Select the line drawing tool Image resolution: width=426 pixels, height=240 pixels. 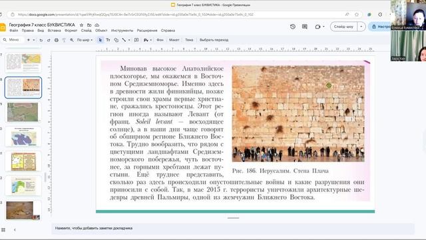[124, 40]
